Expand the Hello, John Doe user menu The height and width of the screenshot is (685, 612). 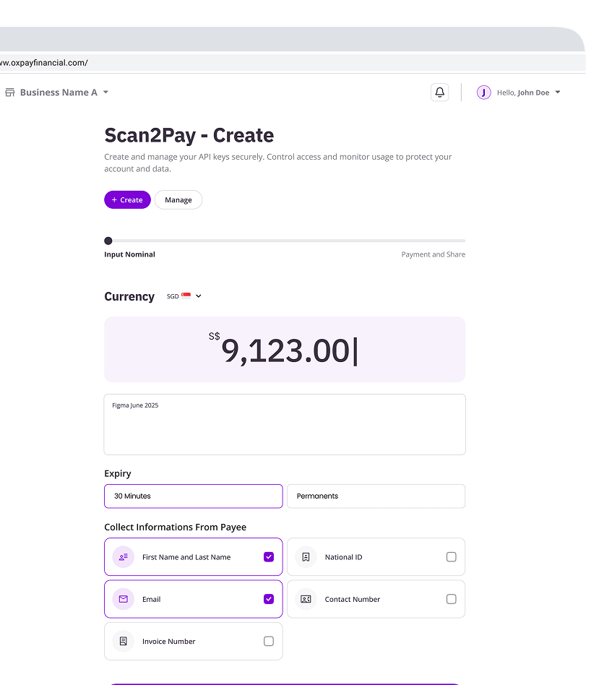click(x=557, y=92)
